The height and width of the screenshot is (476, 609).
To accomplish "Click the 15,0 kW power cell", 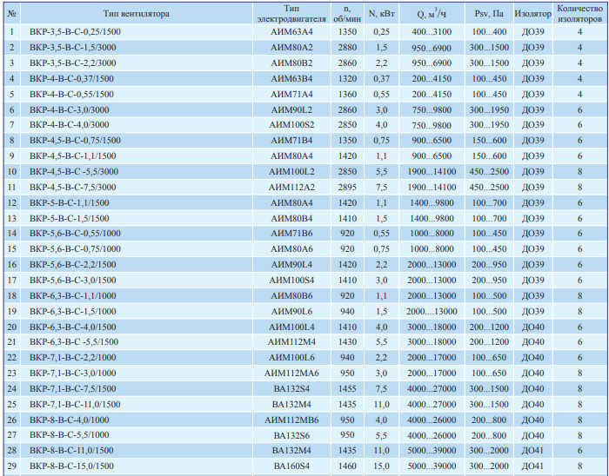I will click(x=381, y=467).
